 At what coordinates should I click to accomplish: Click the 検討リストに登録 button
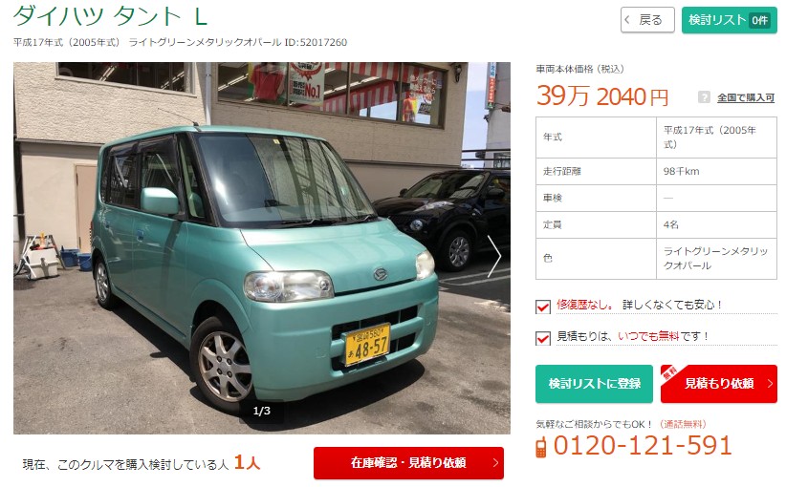point(594,384)
